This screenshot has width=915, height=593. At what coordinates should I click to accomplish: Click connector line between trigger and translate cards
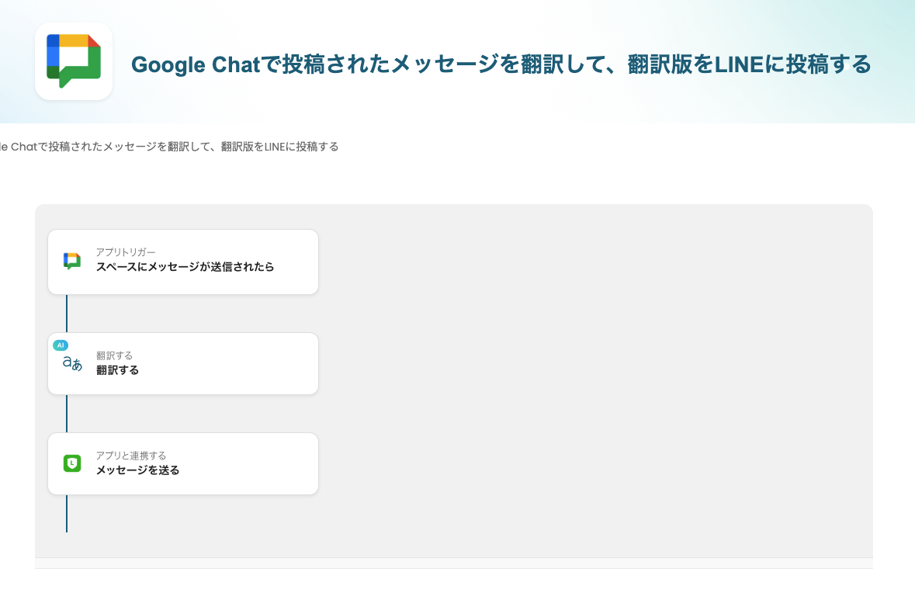[x=67, y=314]
